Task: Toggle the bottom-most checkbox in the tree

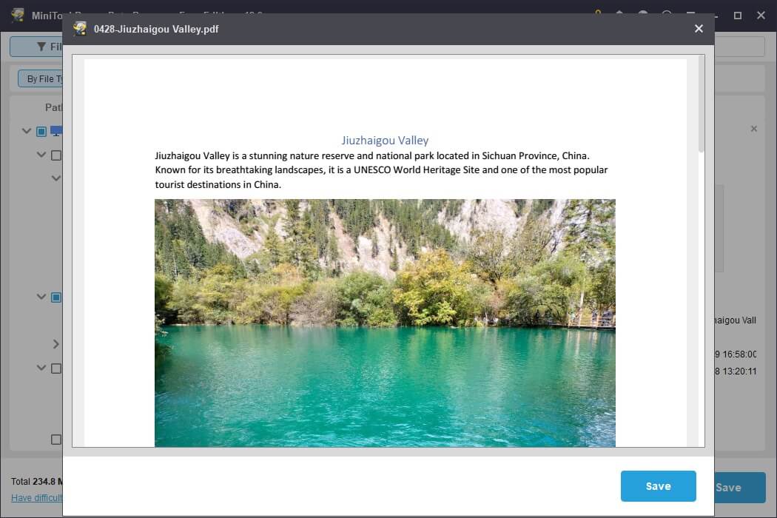Action: point(56,440)
